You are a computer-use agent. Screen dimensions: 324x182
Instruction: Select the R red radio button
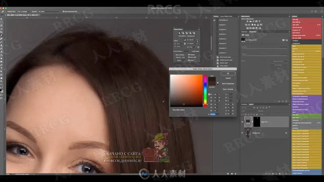209,104
